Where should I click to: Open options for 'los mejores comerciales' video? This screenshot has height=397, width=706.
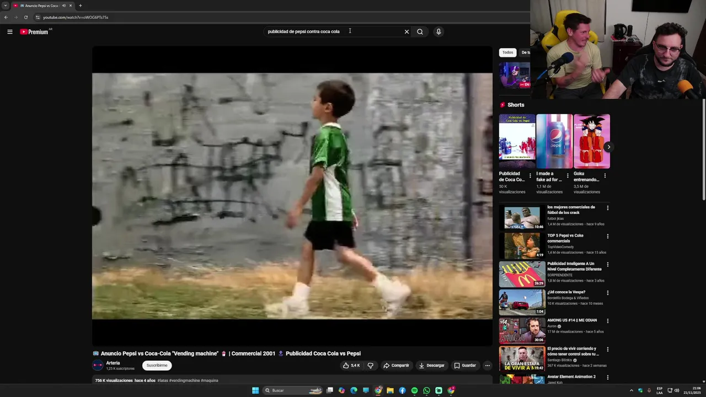[x=608, y=208]
